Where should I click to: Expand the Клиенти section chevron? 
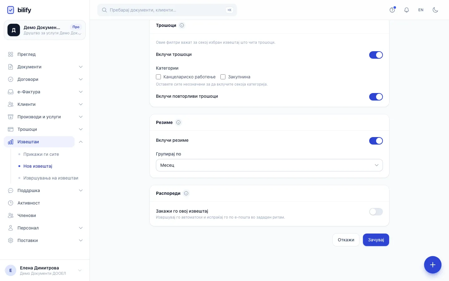point(81,104)
